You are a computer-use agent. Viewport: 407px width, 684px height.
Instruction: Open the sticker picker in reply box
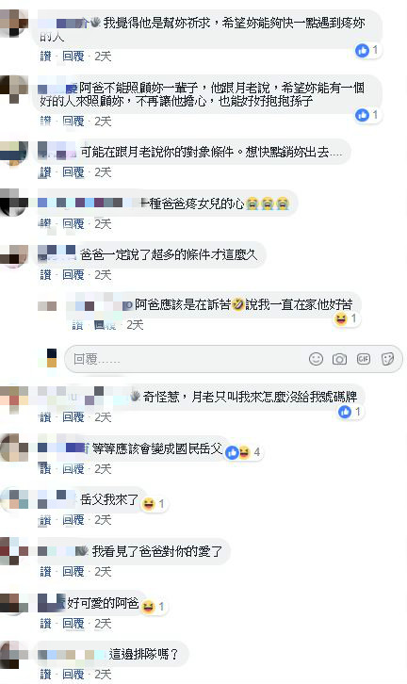coord(387,359)
